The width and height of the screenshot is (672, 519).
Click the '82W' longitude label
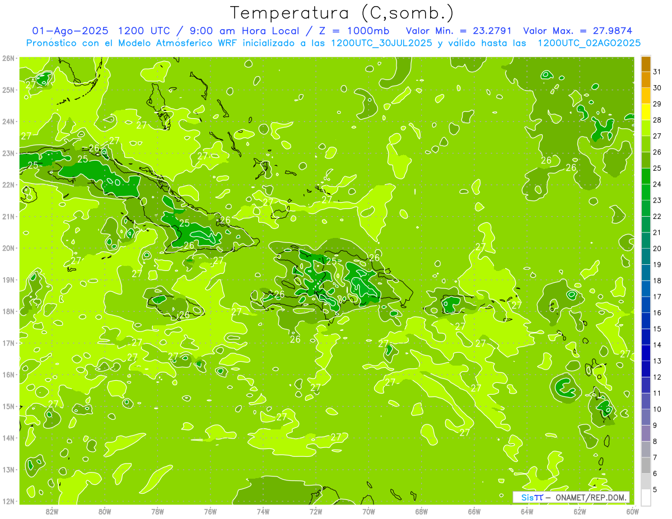(x=52, y=511)
